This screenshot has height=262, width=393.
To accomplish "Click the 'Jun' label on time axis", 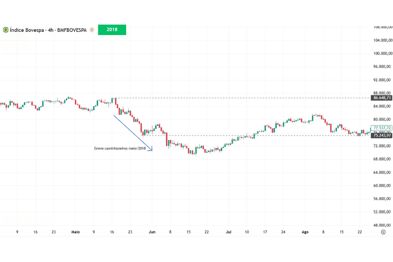I will 152,232.
